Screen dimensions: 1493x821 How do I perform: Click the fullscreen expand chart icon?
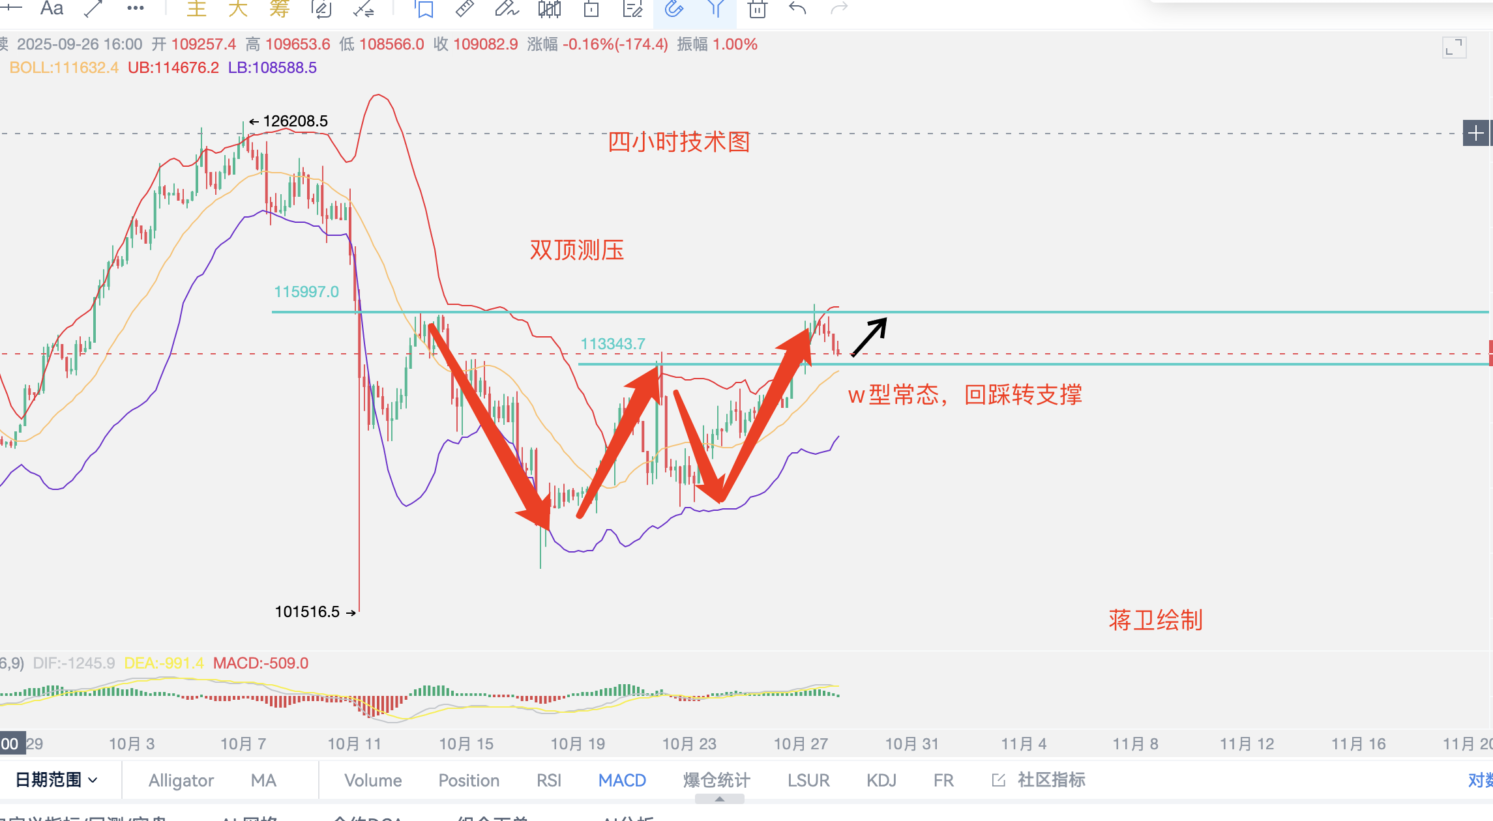[x=1454, y=48]
